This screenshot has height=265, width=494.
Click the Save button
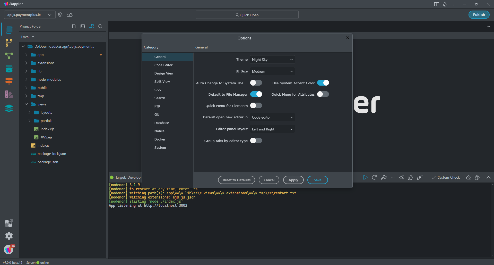pyautogui.click(x=317, y=180)
